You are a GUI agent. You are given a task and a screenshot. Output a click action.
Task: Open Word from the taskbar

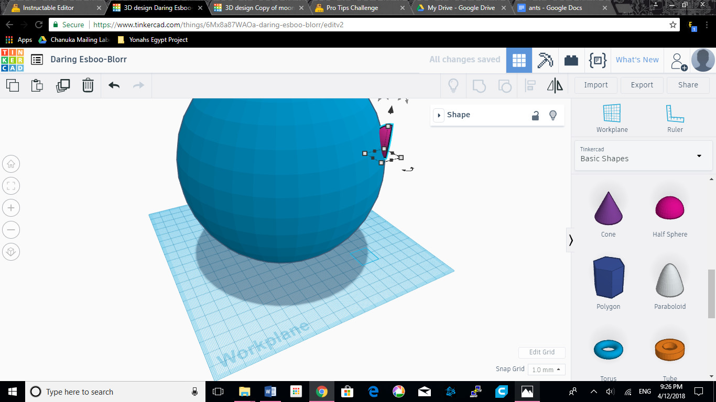270,392
